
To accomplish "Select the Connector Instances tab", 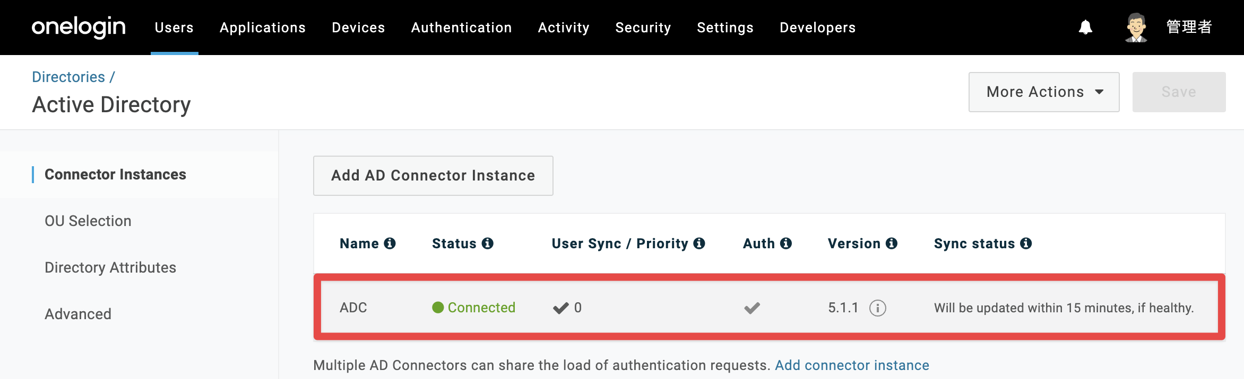I will 115,175.
